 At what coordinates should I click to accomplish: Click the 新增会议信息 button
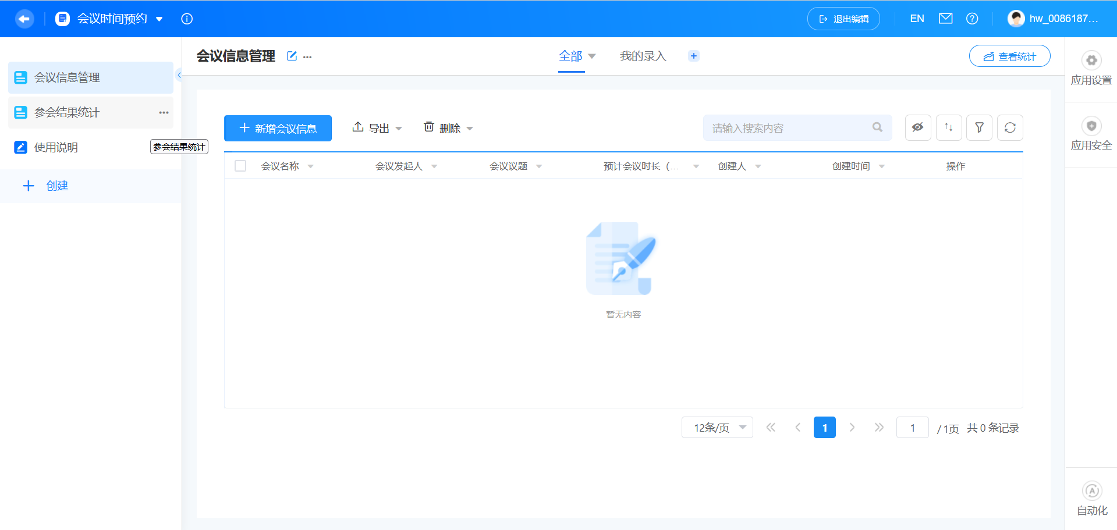(278, 128)
